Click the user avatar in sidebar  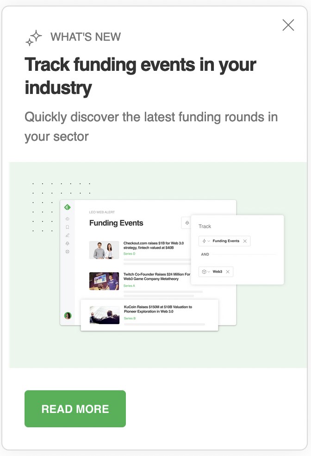(x=68, y=316)
